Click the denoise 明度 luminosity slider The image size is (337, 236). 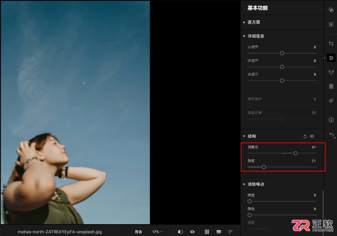282,201
